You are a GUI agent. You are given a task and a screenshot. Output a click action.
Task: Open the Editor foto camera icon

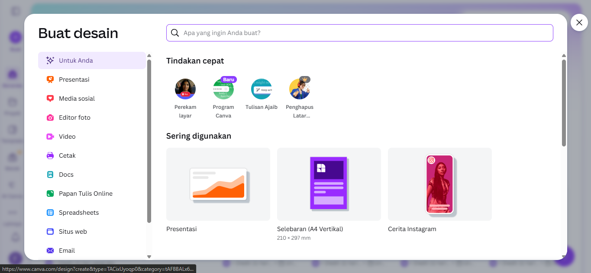pos(50,117)
